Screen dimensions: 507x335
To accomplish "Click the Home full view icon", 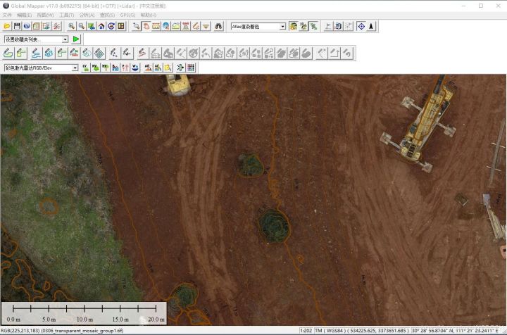I will point(101,26).
